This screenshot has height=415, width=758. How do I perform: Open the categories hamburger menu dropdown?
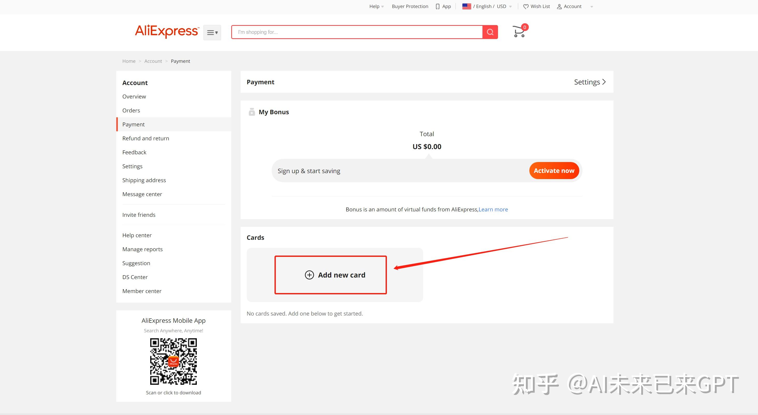tap(212, 32)
